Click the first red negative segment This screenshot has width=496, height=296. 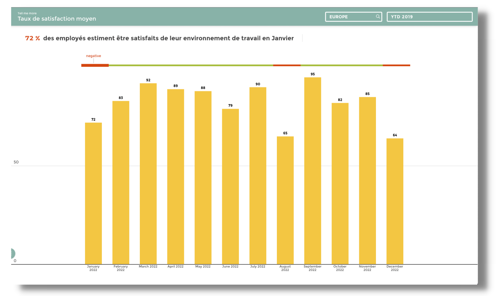(95, 65)
